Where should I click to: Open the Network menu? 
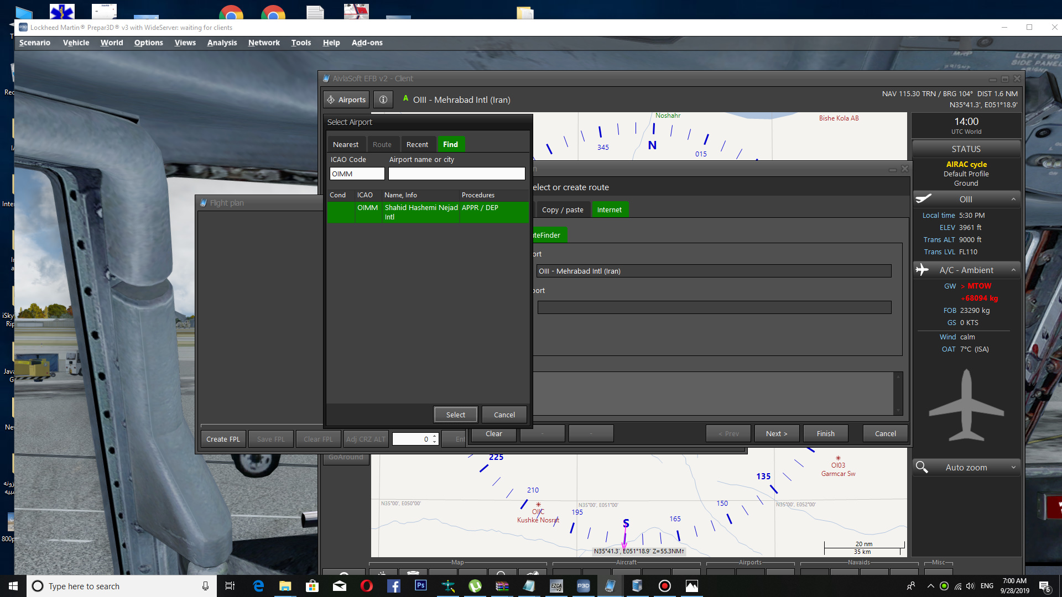coord(264,43)
